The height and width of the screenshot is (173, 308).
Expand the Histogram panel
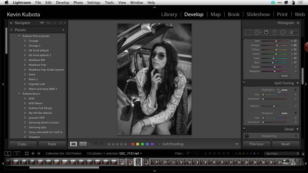(x=297, y=23)
